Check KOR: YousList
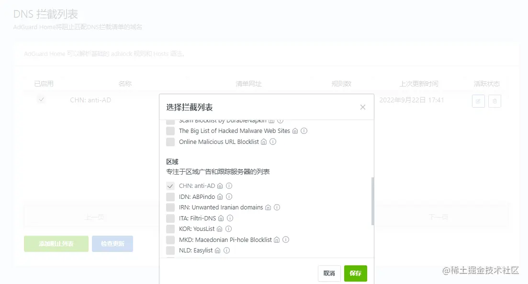 170,229
